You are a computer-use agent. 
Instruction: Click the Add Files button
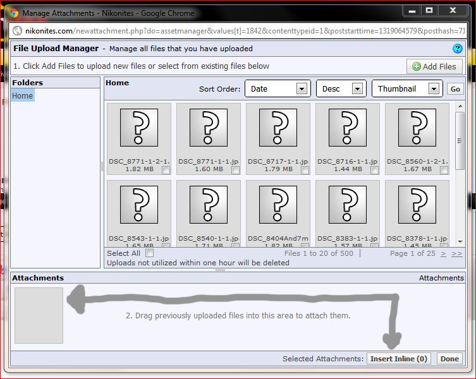pos(434,66)
